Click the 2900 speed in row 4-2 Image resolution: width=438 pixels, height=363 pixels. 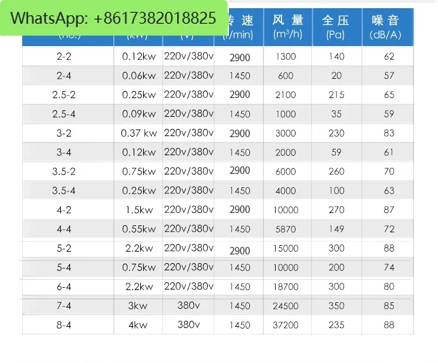(x=239, y=210)
